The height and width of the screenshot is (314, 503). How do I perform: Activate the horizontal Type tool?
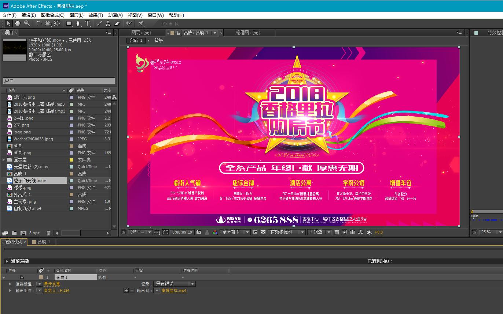coord(87,23)
